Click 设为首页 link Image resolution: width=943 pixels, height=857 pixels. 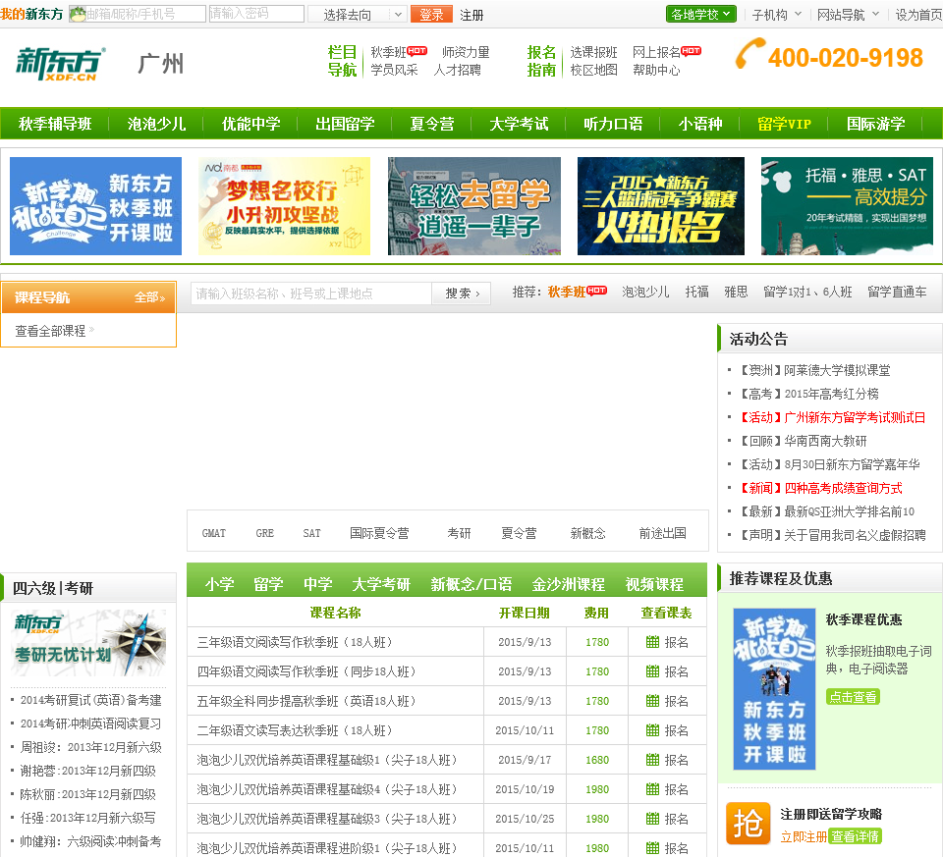(x=919, y=15)
